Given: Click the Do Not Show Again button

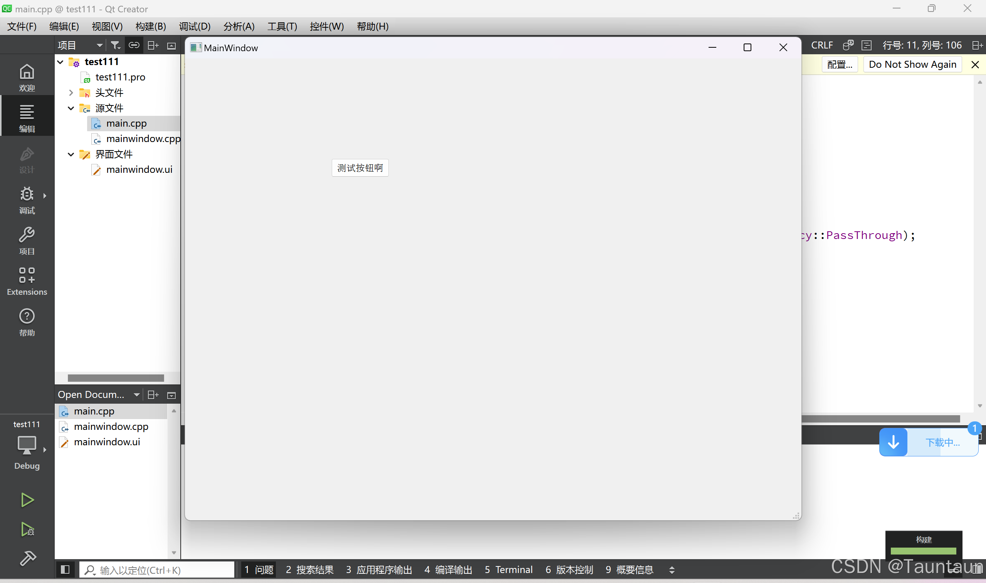Looking at the screenshot, I should [x=912, y=64].
